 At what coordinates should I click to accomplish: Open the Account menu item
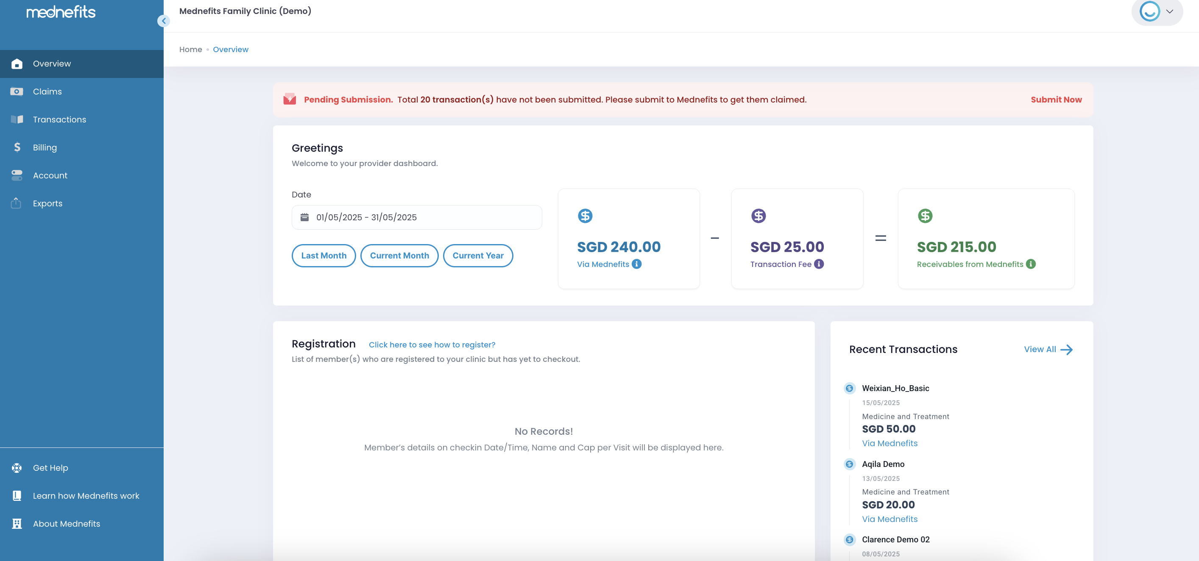50,175
